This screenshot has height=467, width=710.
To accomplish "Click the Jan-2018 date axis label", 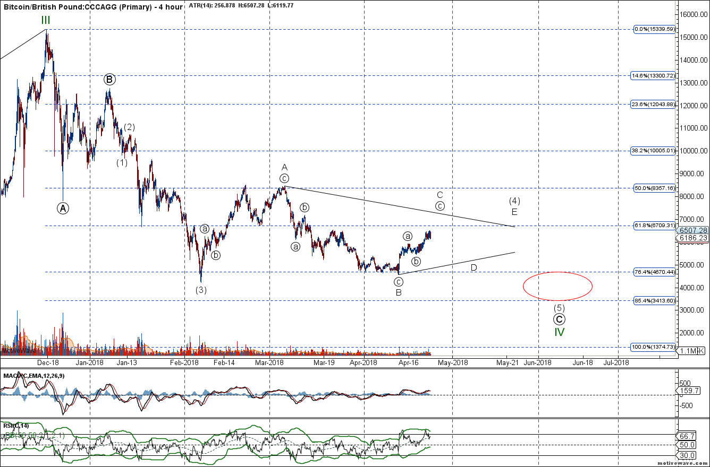I will click(x=89, y=362).
